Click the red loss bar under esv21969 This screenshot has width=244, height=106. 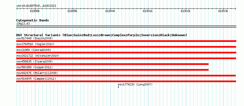tap(126, 53)
